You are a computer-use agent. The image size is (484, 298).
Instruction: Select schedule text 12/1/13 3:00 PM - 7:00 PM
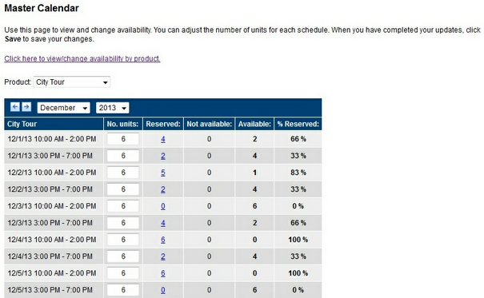pyautogui.click(x=50, y=156)
